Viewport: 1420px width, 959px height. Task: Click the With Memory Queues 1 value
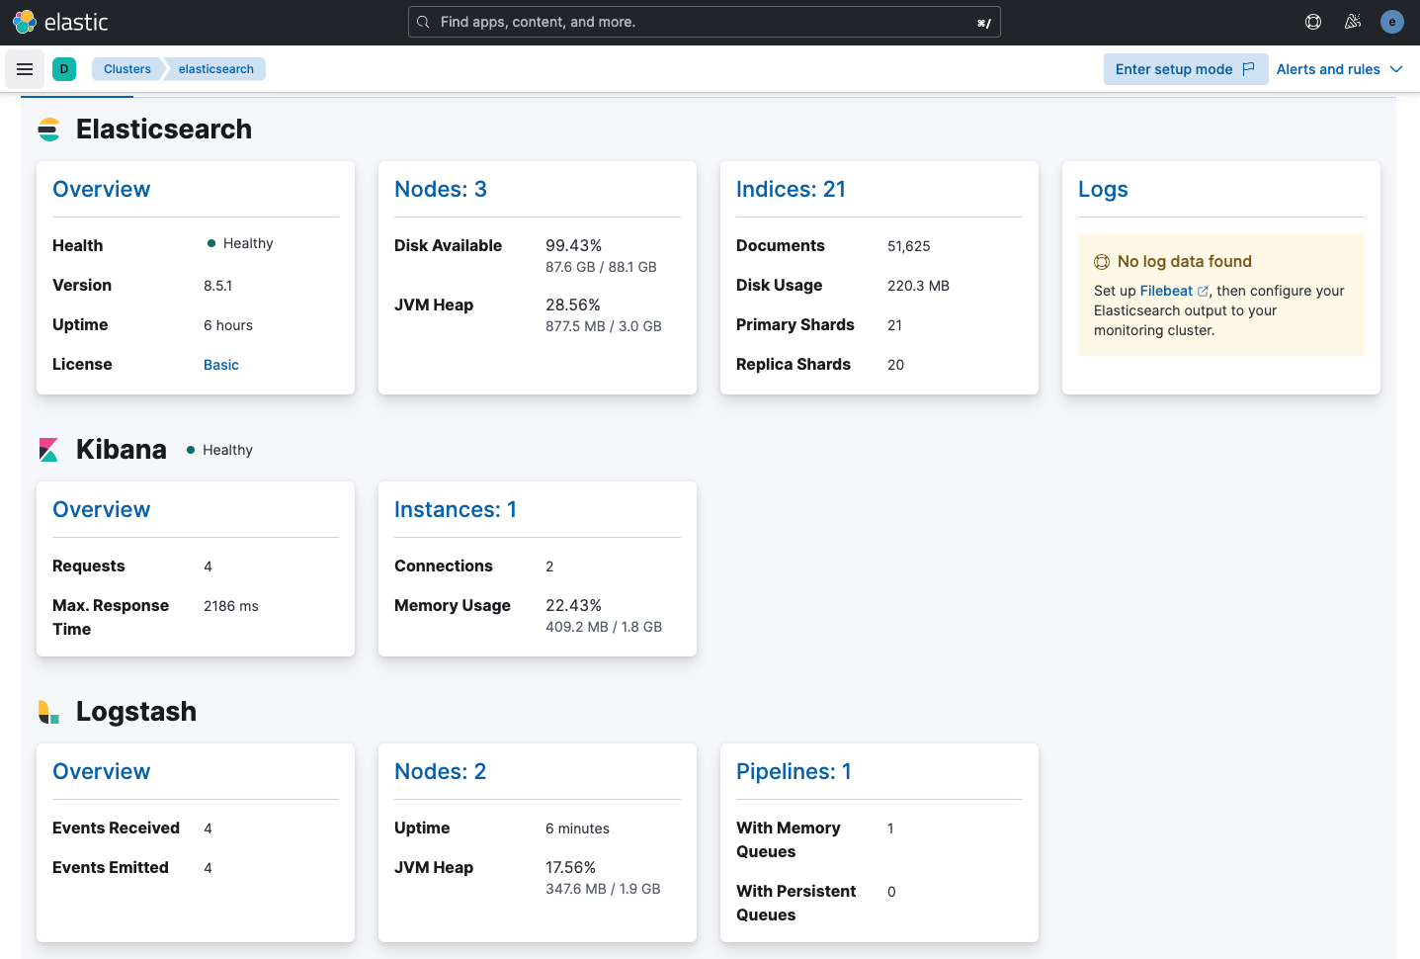pos(890,828)
